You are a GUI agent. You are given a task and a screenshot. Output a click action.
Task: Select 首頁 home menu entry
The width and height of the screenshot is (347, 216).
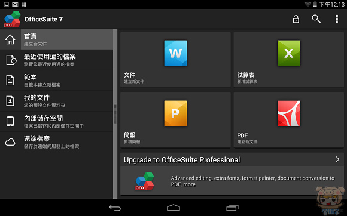56,39
